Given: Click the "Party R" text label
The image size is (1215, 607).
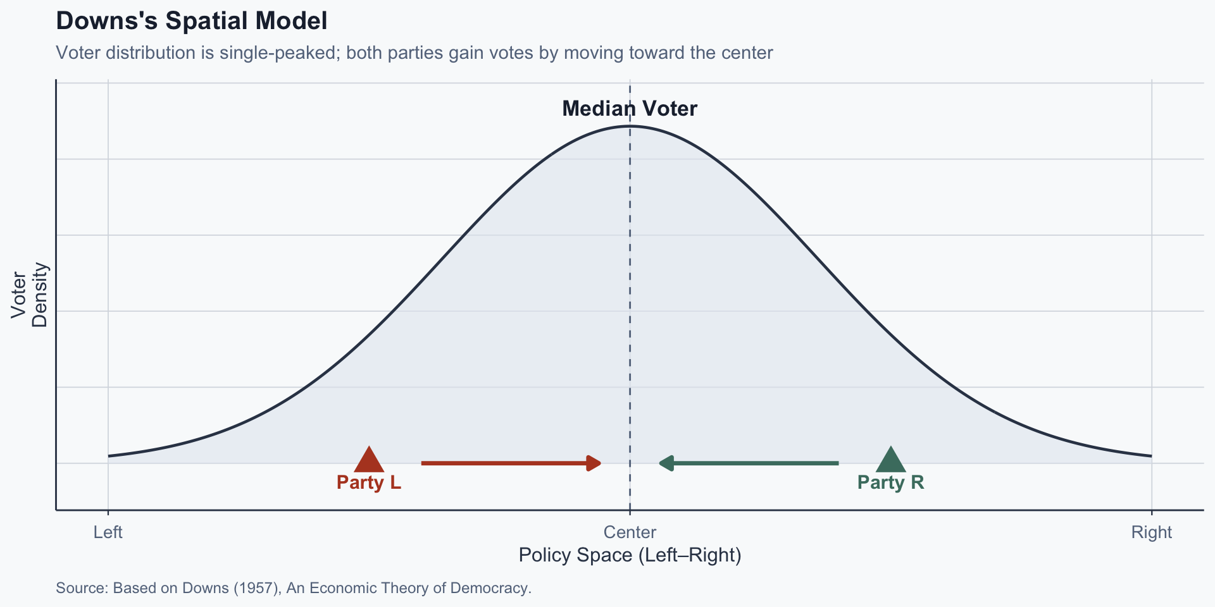Looking at the screenshot, I should point(890,483).
